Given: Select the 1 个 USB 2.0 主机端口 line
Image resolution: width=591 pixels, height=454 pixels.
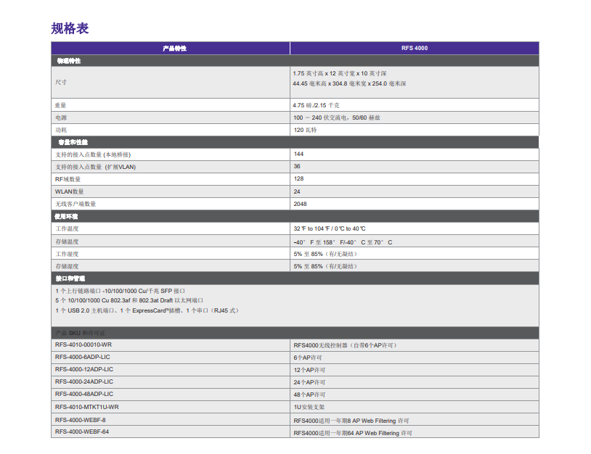Looking at the screenshot, I should (x=147, y=310).
